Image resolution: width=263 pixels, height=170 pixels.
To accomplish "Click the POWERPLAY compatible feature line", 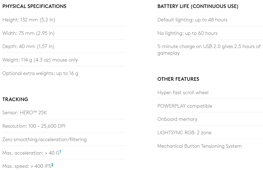I will [185, 106].
